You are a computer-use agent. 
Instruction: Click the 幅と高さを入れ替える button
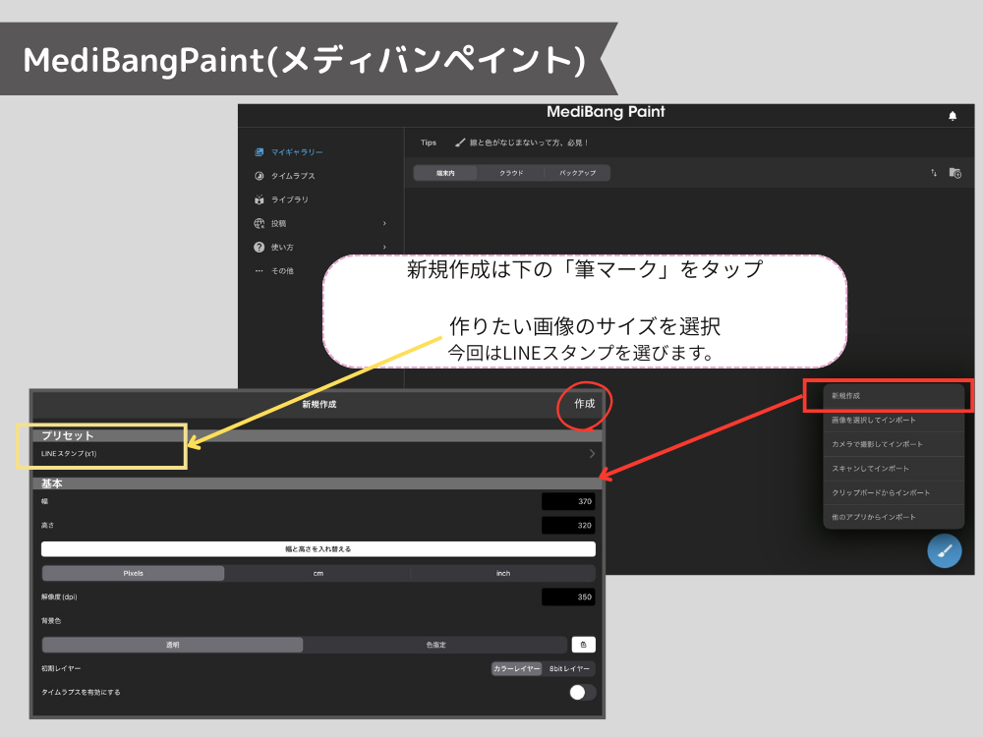tap(318, 549)
